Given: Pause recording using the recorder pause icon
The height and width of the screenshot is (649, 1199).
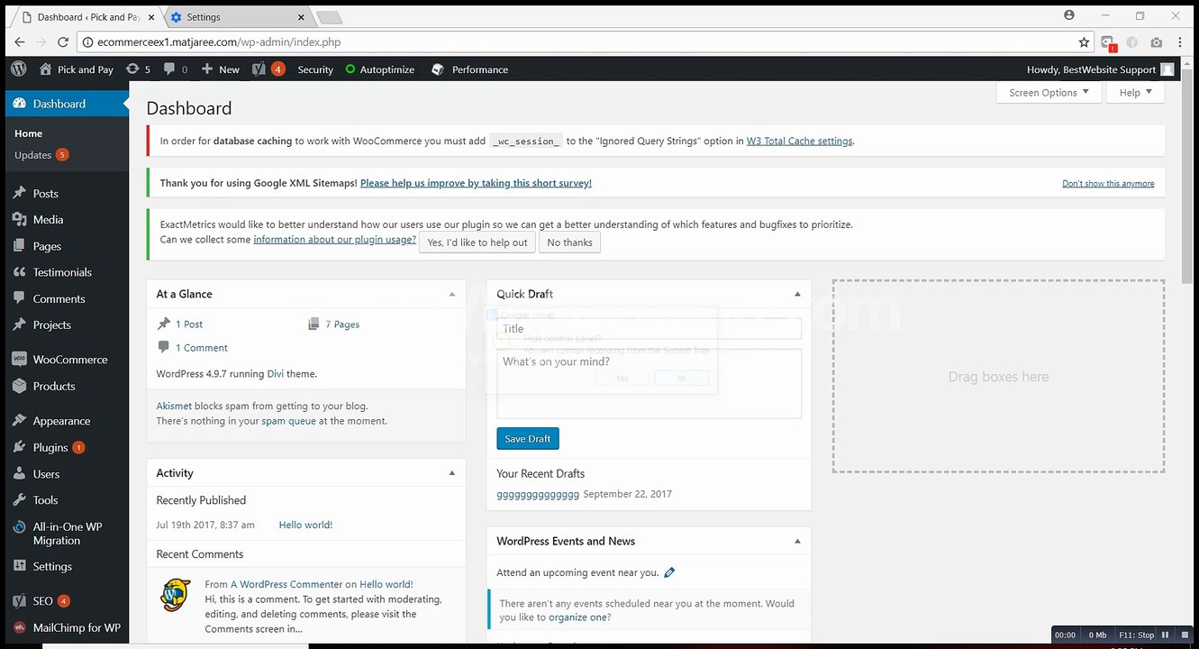Looking at the screenshot, I should pyautogui.click(x=1164, y=635).
